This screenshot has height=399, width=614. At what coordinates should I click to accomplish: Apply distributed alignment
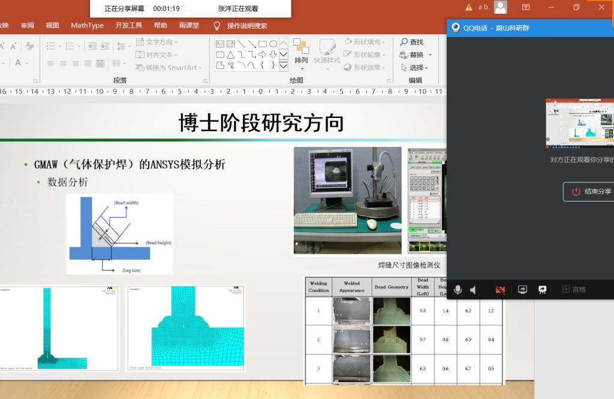[100, 63]
